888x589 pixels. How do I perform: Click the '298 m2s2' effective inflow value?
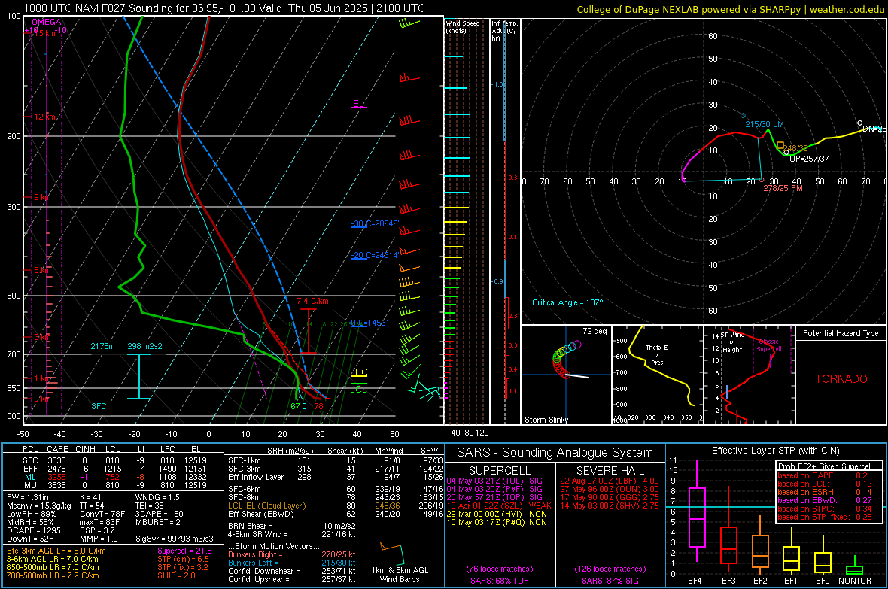(x=144, y=346)
